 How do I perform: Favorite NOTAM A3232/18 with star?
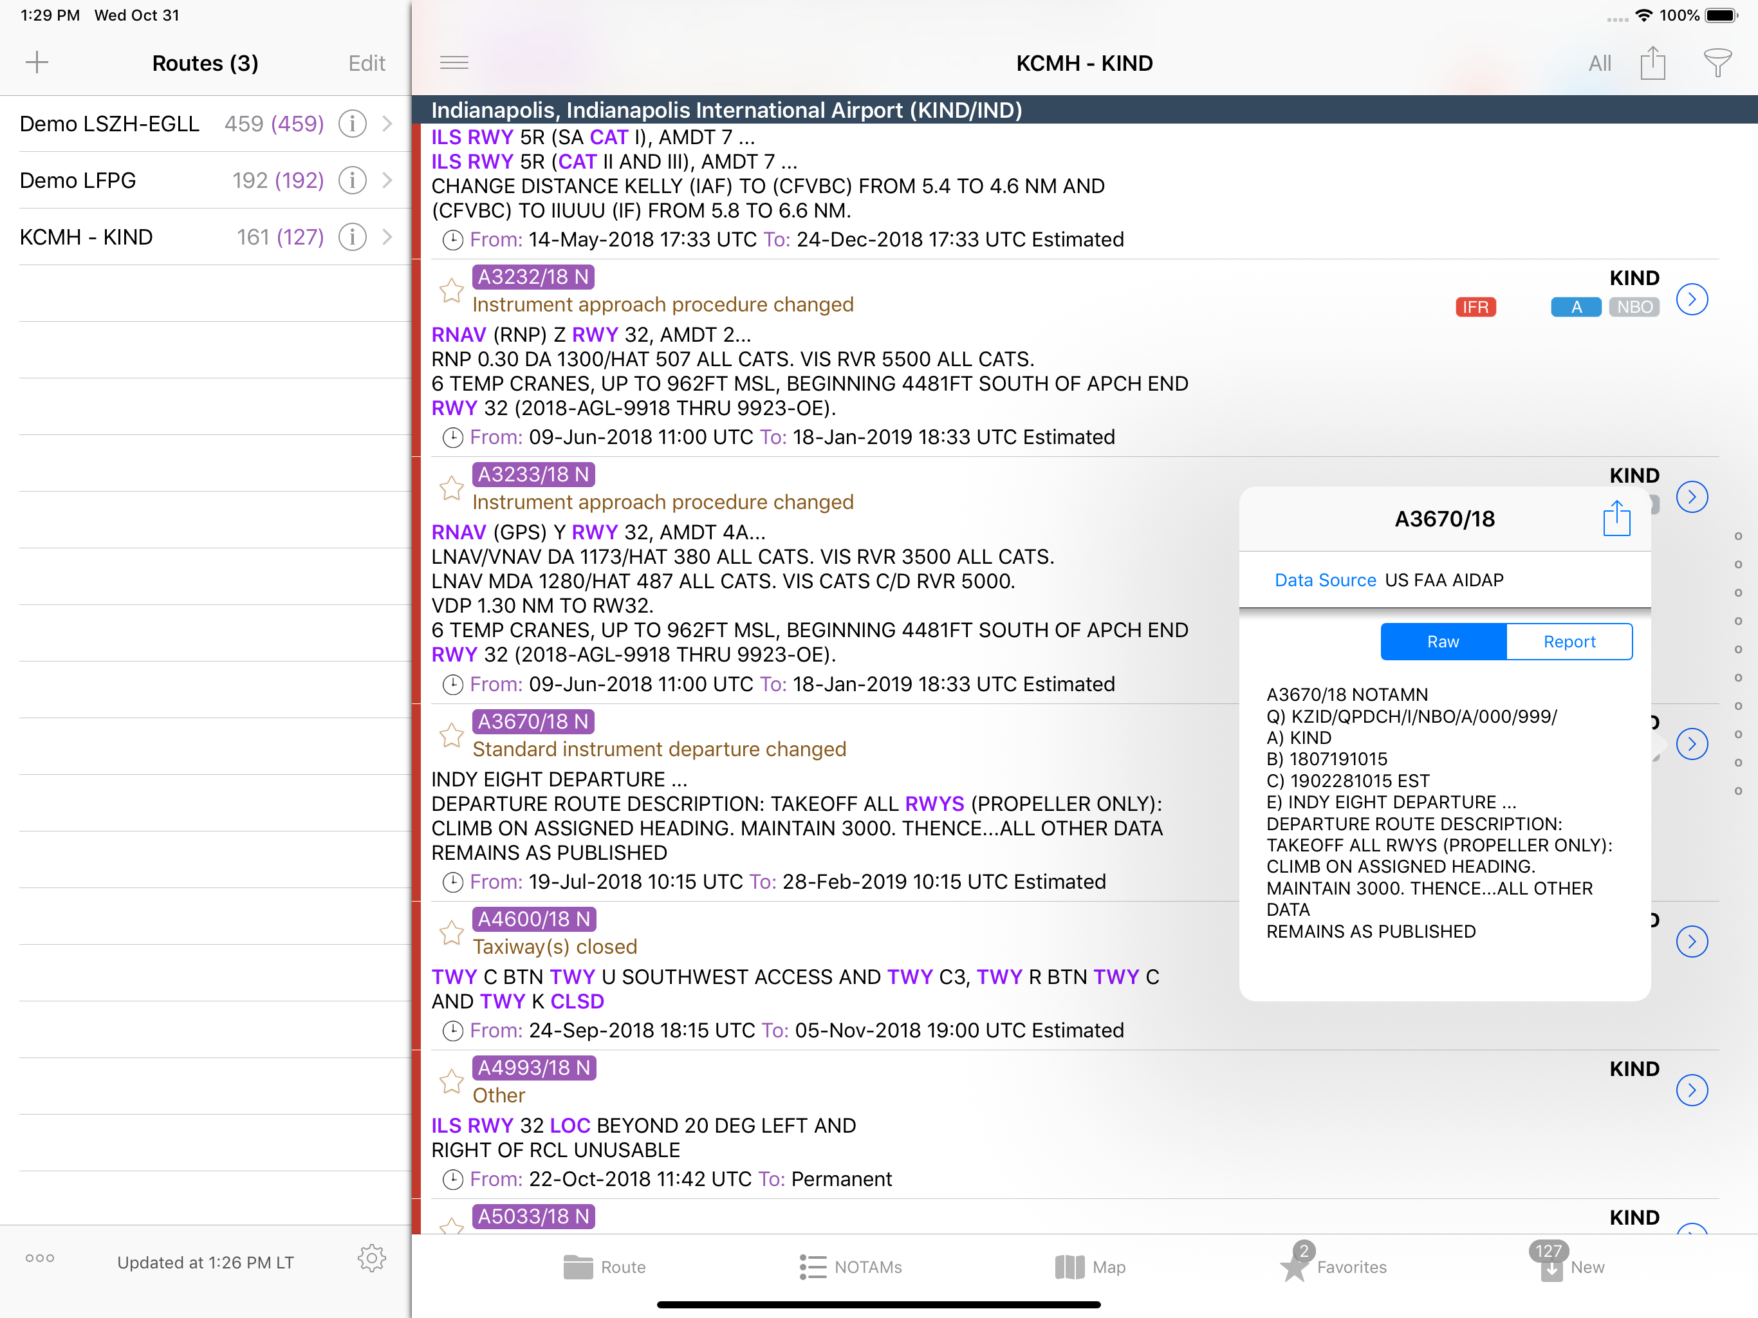452,290
